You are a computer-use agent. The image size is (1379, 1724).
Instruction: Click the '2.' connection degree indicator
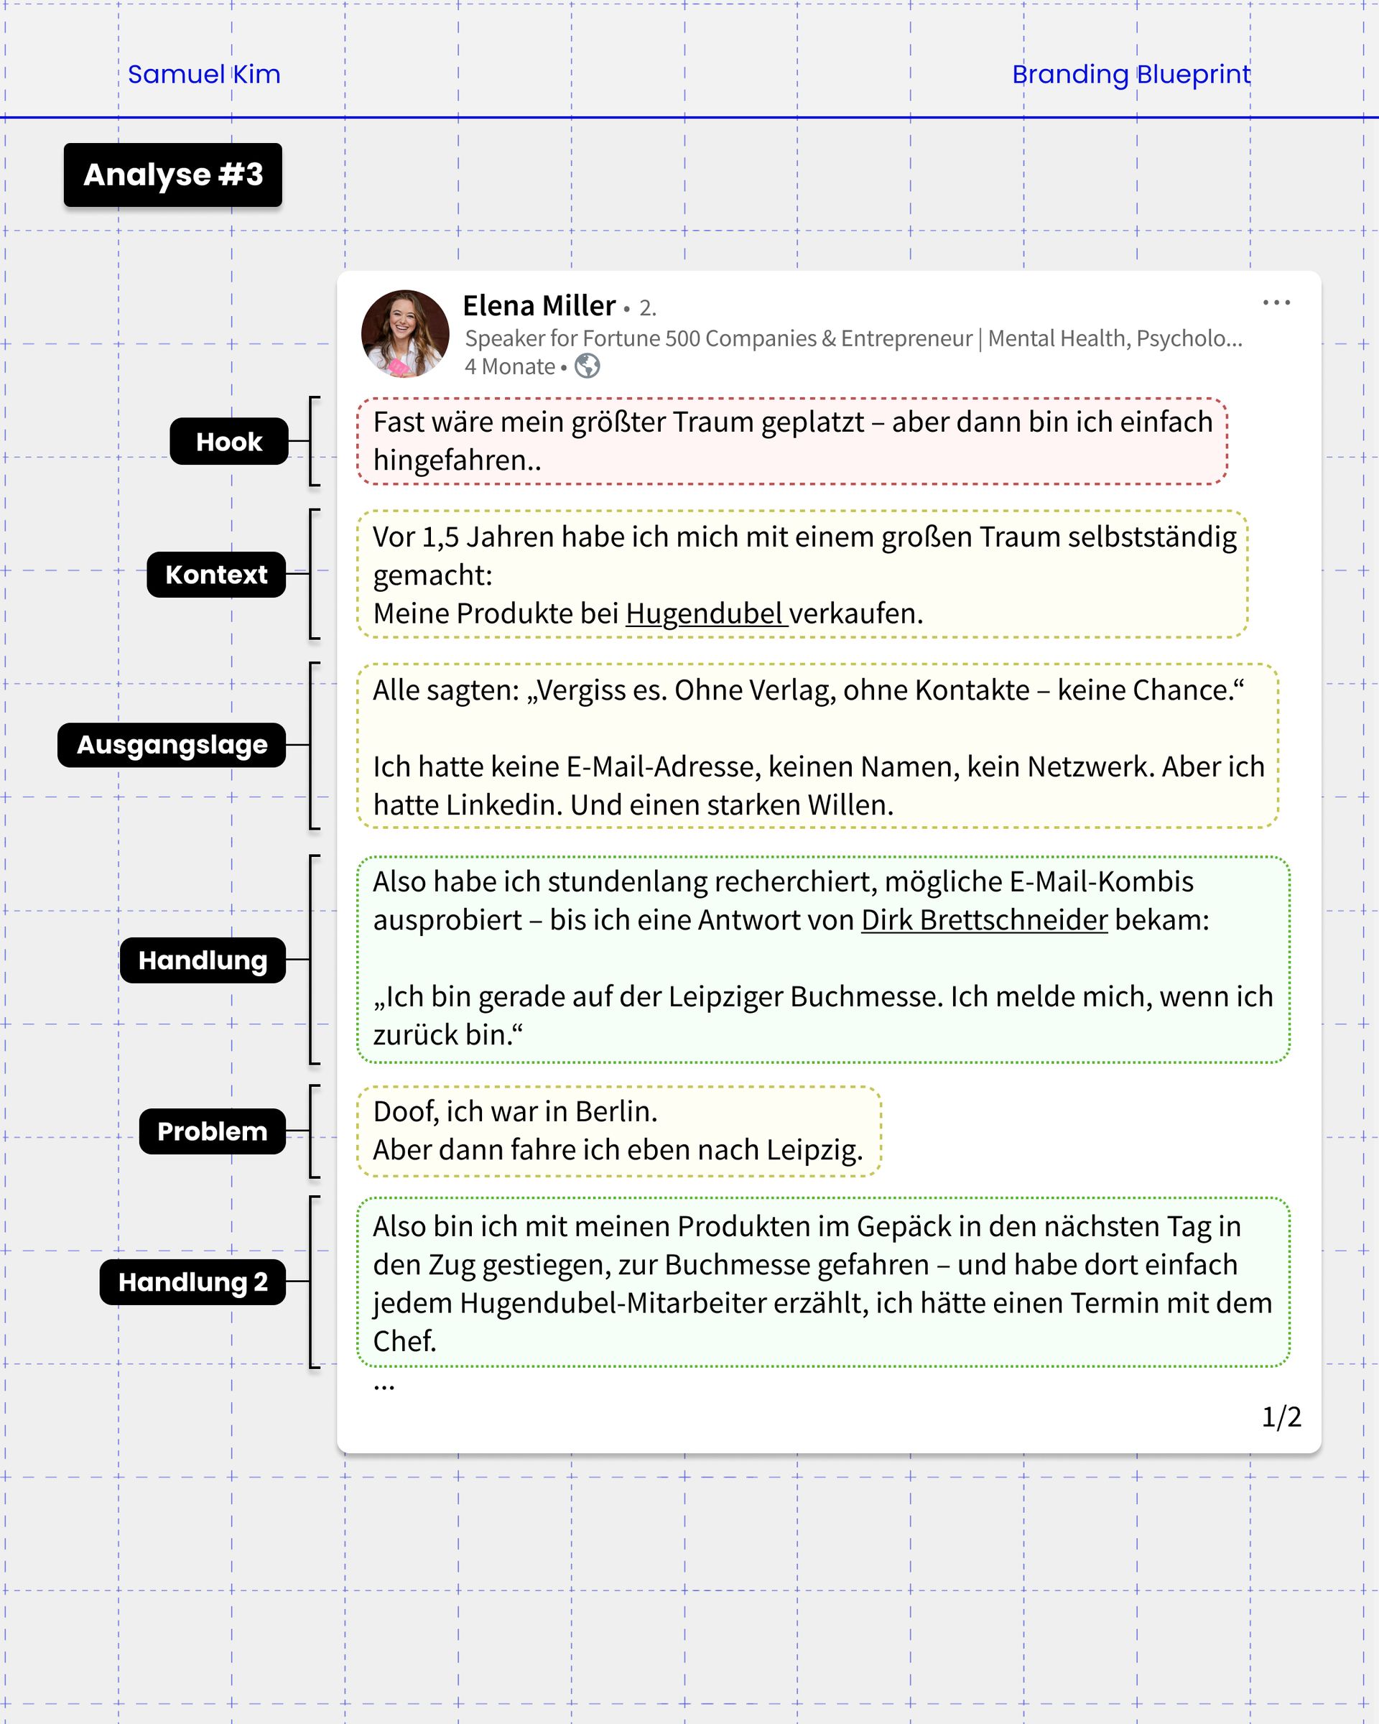pyautogui.click(x=648, y=308)
